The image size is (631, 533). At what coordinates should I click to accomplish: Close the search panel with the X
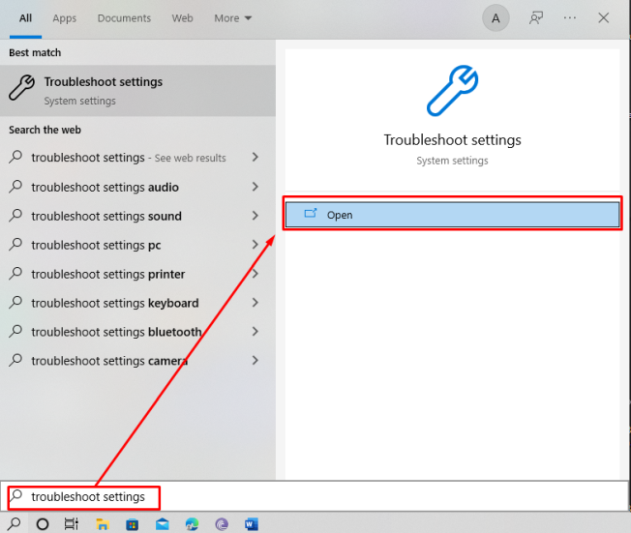603,18
